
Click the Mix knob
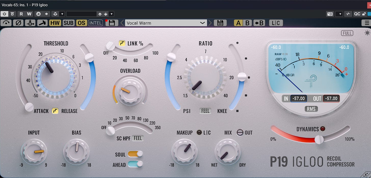228,151
